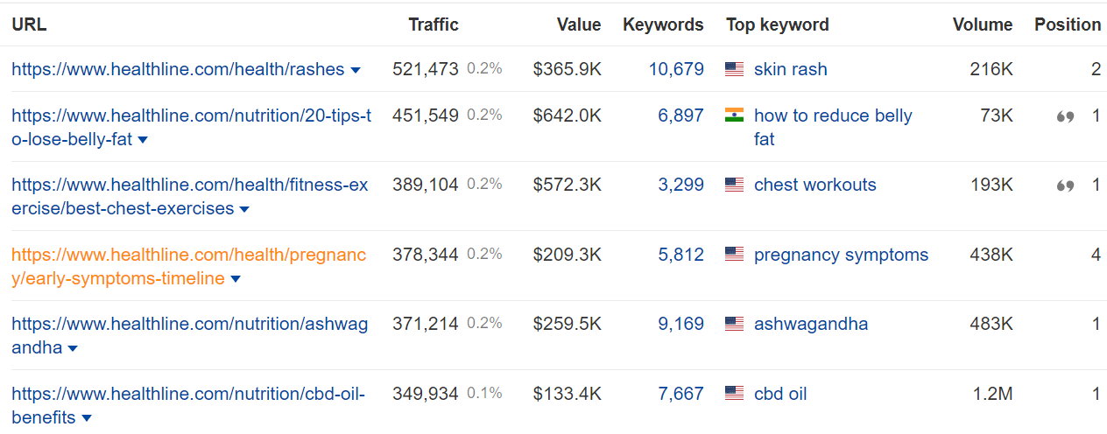1107x434 pixels.
Task: Click the US flag beside skin rash
Action: click(734, 69)
